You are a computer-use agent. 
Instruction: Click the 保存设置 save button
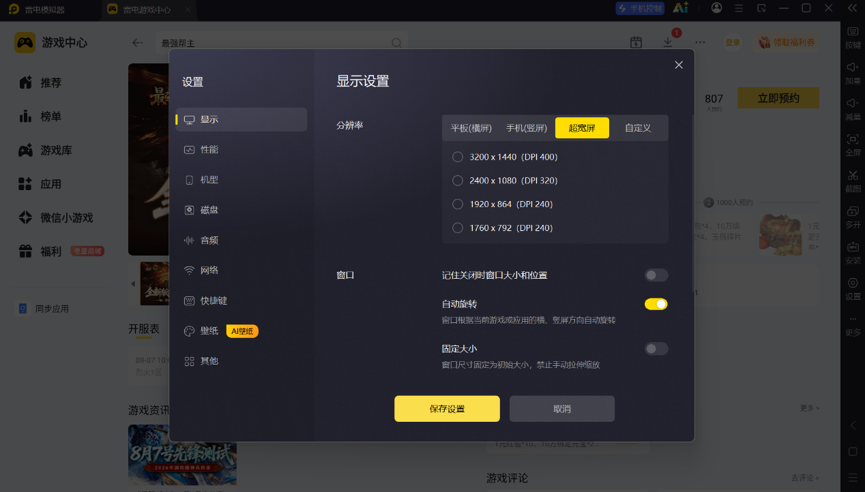(447, 409)
